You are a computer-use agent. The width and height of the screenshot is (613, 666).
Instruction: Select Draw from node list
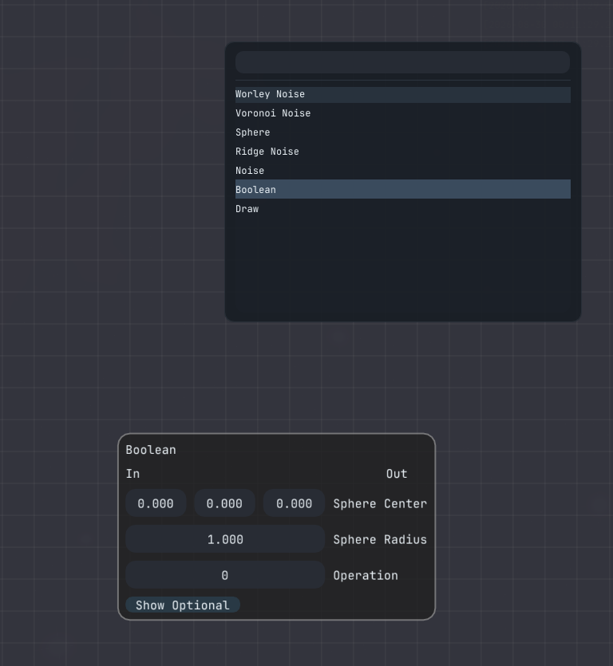coord(403,209)
